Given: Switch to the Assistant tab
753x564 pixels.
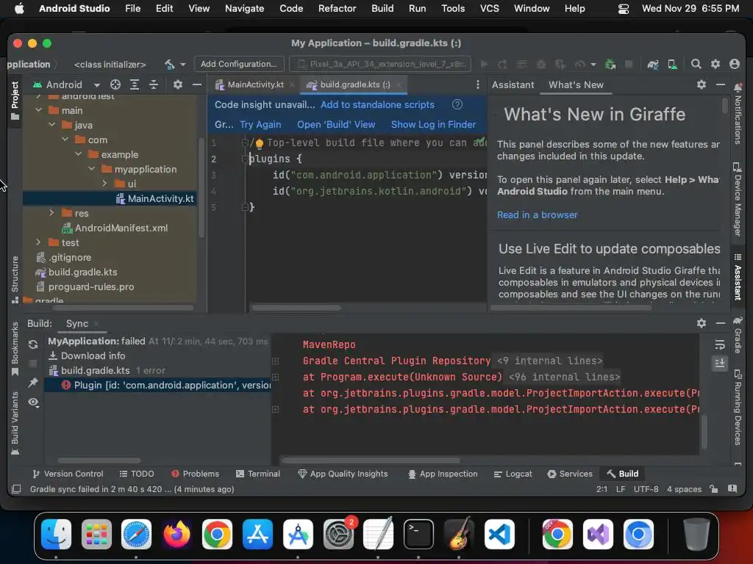Looking at the screenshot, I should pos(513,85).
